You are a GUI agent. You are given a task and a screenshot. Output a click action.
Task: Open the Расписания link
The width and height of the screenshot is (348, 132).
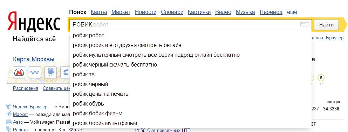tap(26, 88)
